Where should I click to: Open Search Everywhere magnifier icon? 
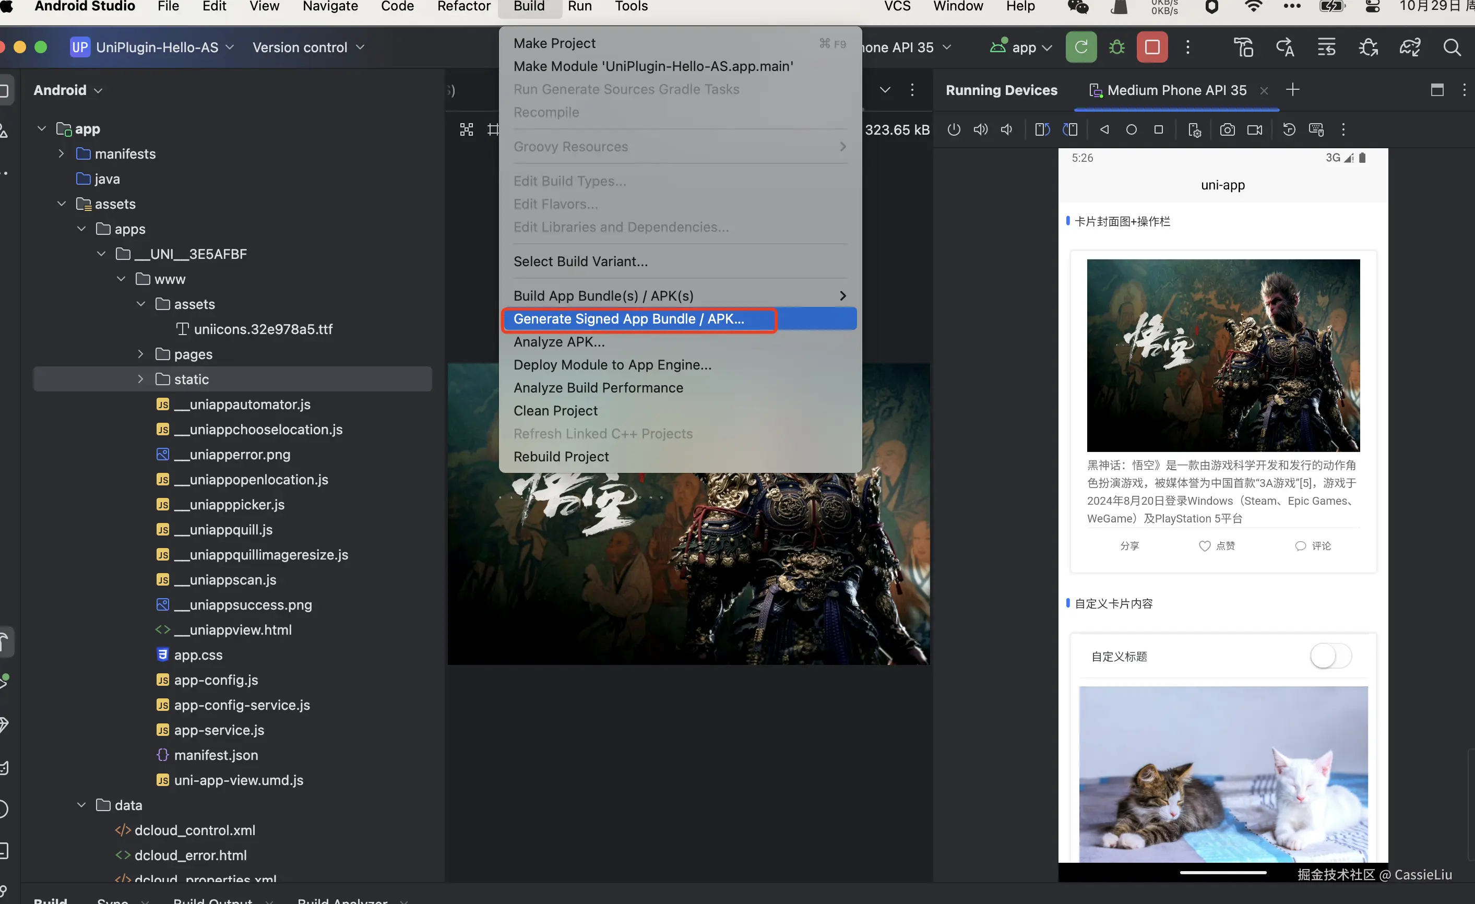coord(1452,46)
